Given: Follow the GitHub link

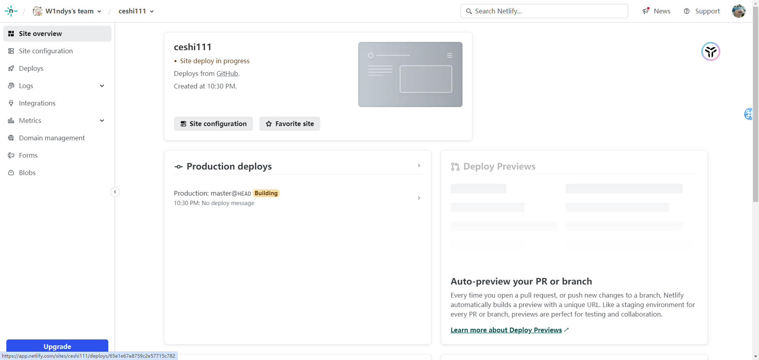Looking at the screenshot, I should click(x=227, y=74).
